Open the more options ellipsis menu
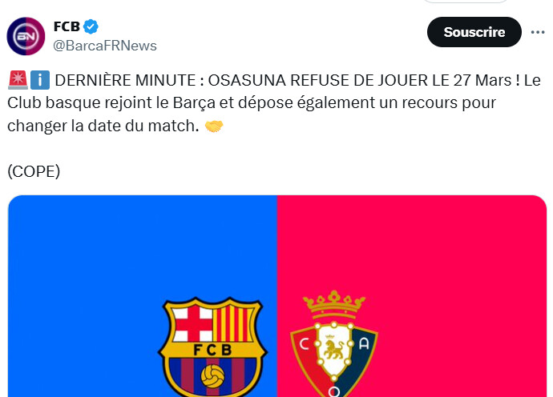This screenshot has width=553, height=397. 538,33
